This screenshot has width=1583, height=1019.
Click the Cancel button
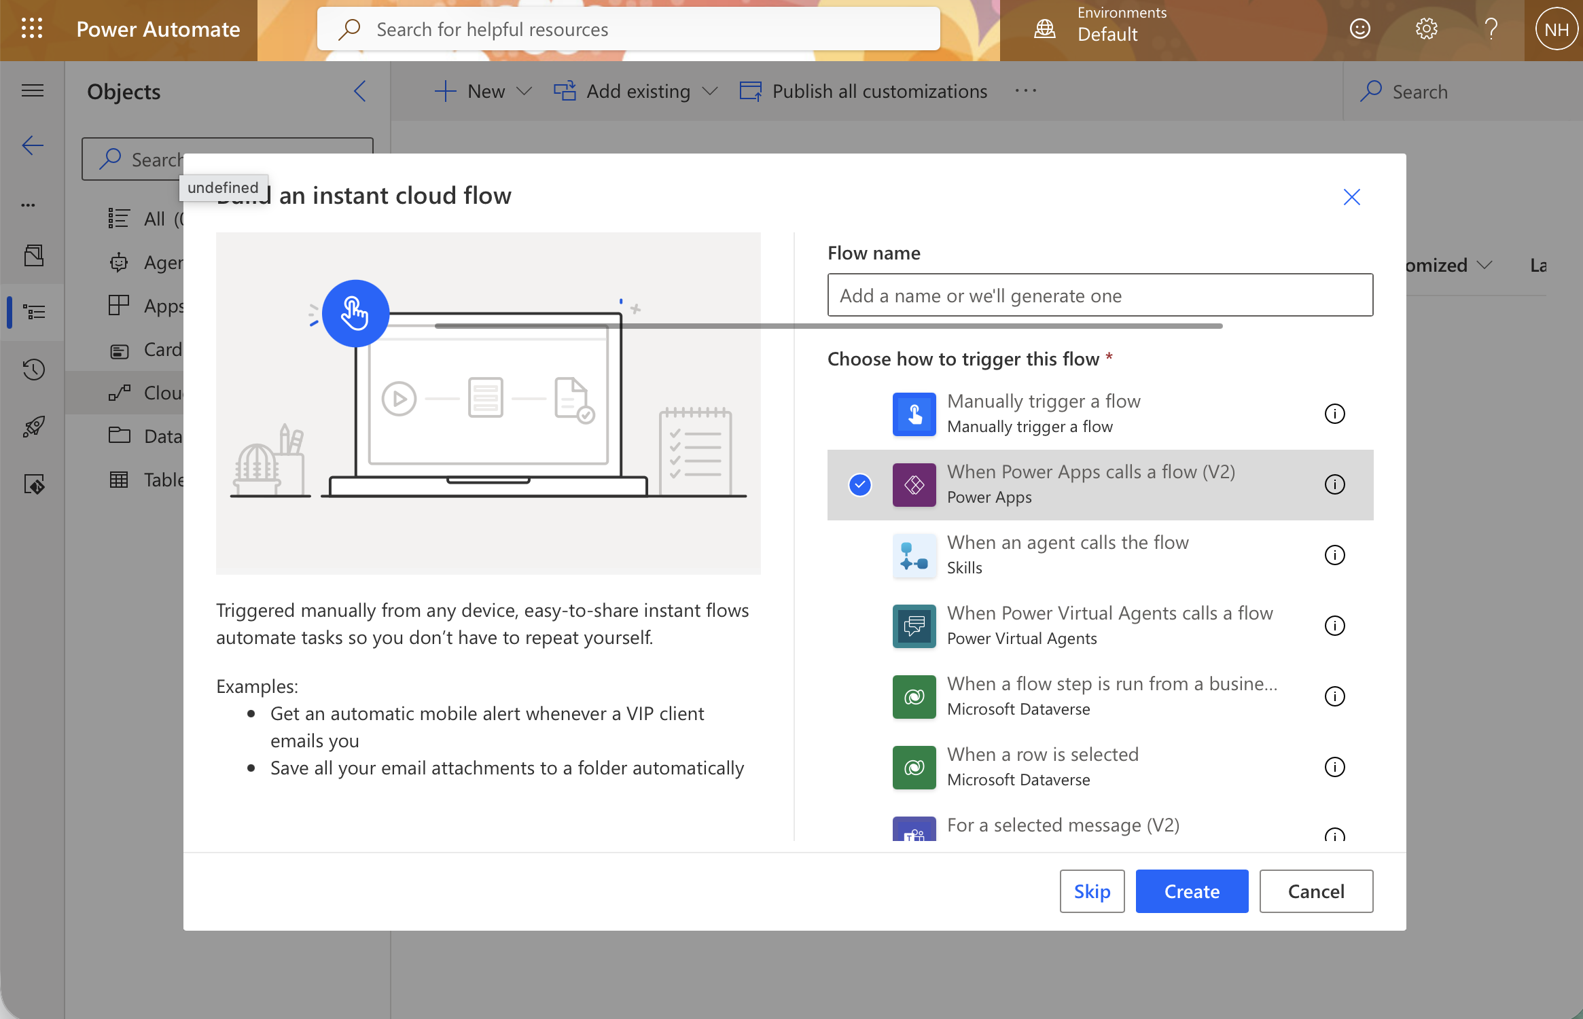(1316, 891)
